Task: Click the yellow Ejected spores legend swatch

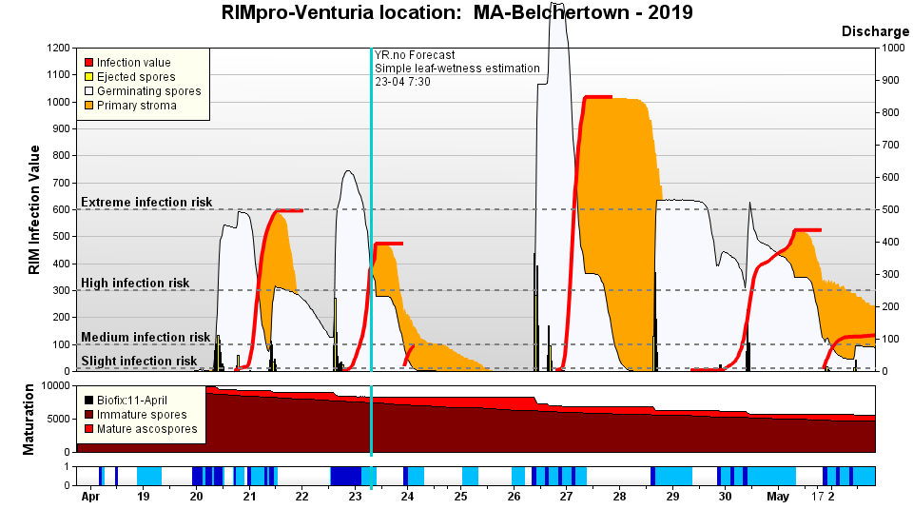Action: pyautogui.click(x=89, y=77)
